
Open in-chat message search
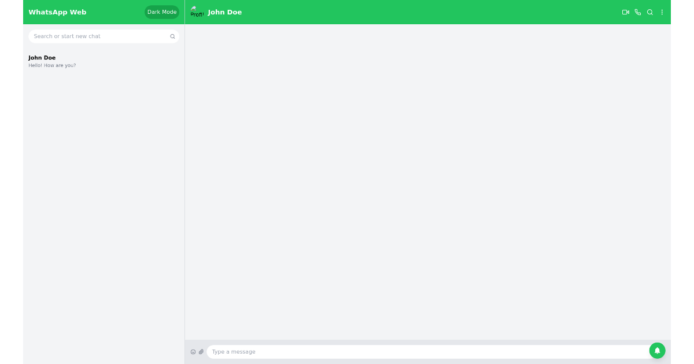pyautogui.click(x=649, y=12)
